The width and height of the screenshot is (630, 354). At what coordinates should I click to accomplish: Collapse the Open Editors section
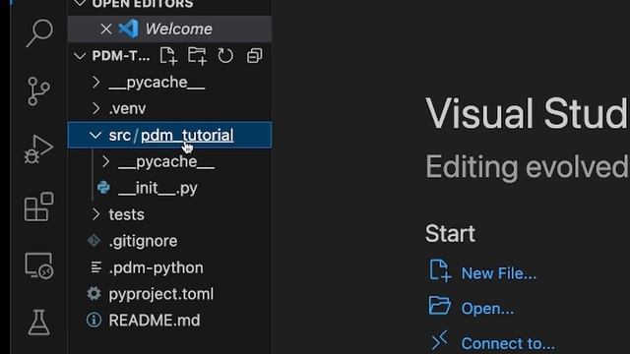coord(80,4)
